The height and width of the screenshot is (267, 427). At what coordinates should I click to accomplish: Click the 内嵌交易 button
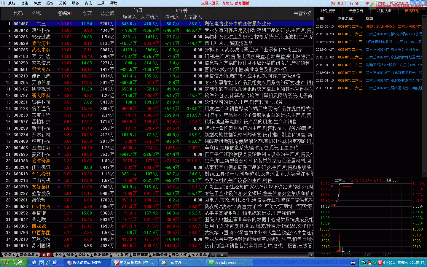(x=385, y=4)
